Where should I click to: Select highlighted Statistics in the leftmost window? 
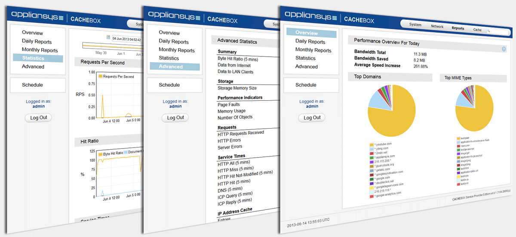[38, 58]
